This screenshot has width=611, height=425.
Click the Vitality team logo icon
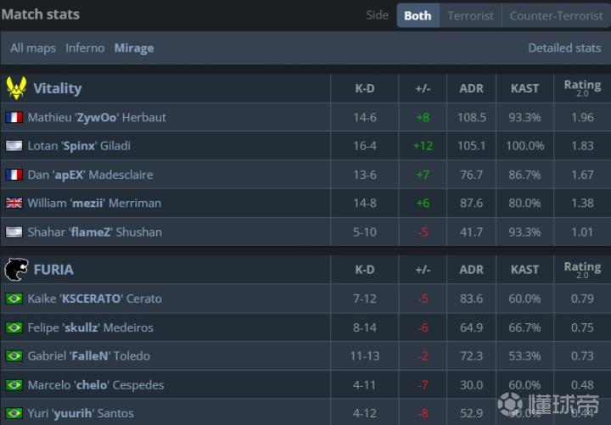15,87
